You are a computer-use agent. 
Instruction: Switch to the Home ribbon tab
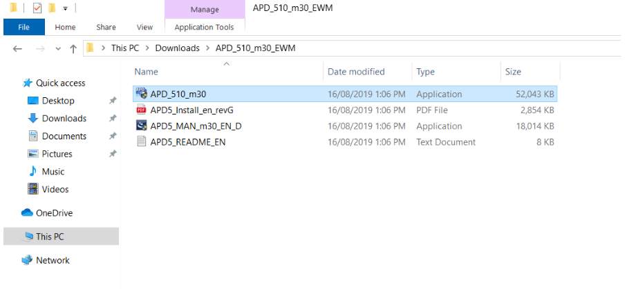pos(65,27)
